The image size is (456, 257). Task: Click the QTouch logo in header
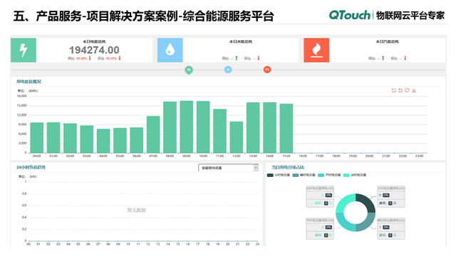350,15
